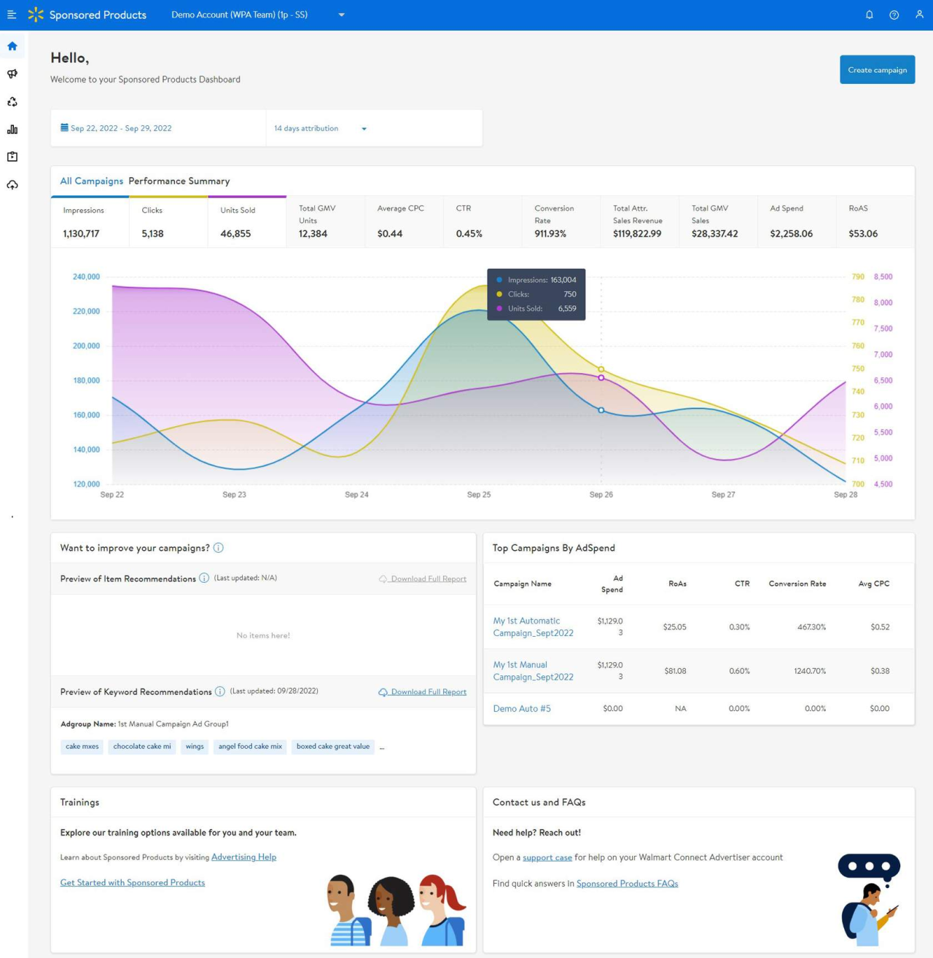Image resolution: width=933 pixels, height=958 pixels.
Task: Toggle the Clicks metric on the chart
Action: pos(168,222)
